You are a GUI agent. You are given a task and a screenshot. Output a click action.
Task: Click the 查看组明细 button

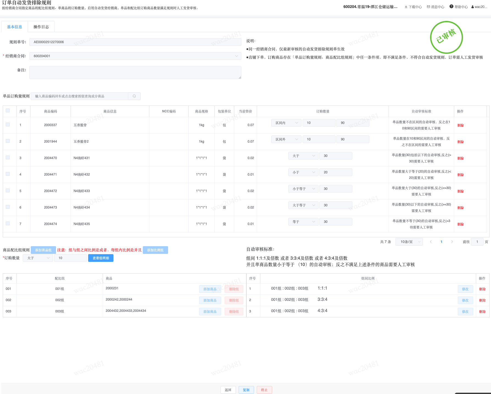point(101,258)
